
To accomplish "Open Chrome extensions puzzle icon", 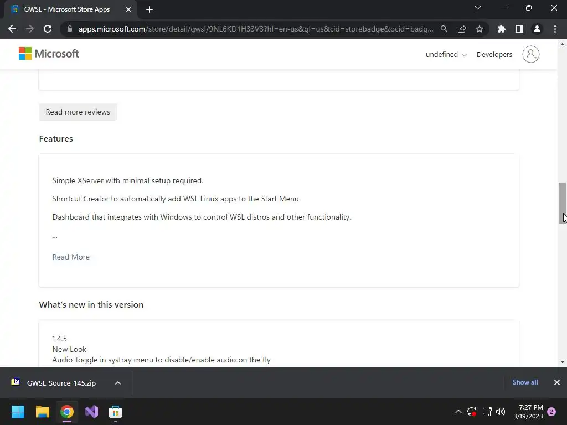I will pos(501,29).
